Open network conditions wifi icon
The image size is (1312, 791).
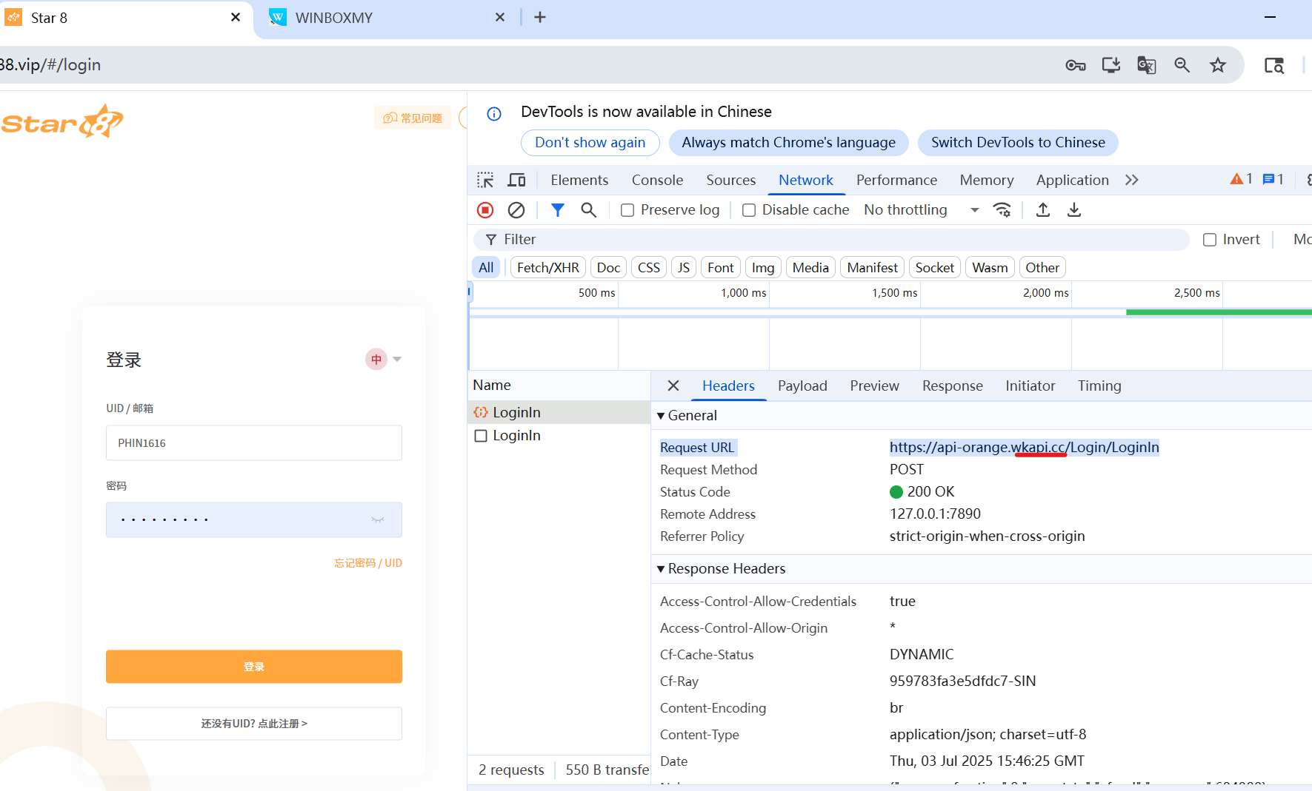pos(1002,210)
